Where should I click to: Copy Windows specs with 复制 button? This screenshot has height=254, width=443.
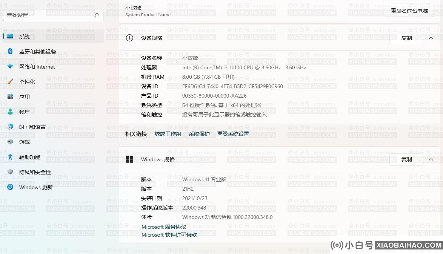pyautogui.click(x=406, y=159)
